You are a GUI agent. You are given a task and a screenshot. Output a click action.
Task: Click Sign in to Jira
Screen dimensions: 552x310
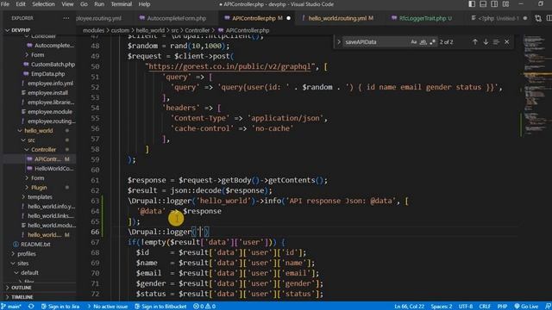pyautogui.click(x=60, y=307)
